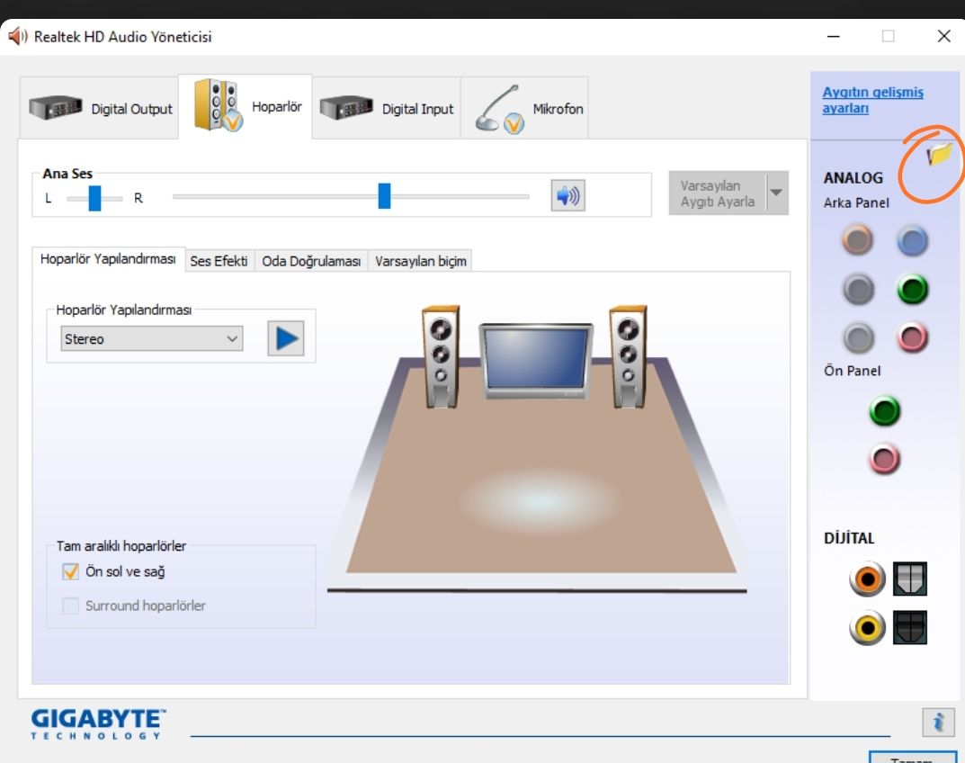Adjust the L/R balance slider
The height and width of the screenshot is (763, 965).
pos(94,198)
